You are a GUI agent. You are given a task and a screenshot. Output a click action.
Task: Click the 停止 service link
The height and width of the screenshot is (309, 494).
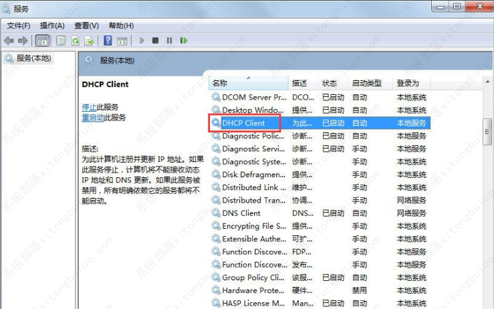[x=89, y=107]
